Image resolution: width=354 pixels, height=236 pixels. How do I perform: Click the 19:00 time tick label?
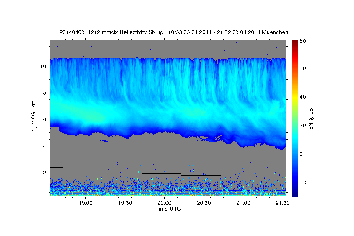coord(86,203)
